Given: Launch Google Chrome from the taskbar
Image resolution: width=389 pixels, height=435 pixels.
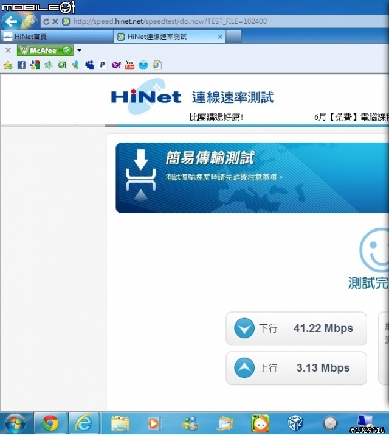Looking at the screenshot, I should (x=50, y=423).
